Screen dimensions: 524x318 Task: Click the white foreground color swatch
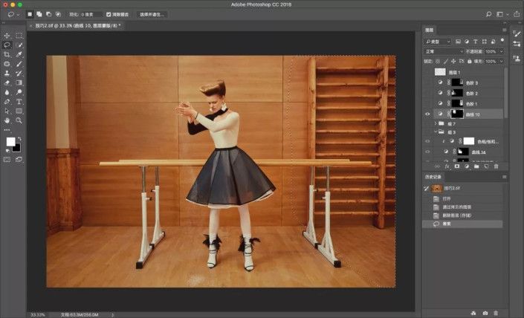[x=10, y=142]
